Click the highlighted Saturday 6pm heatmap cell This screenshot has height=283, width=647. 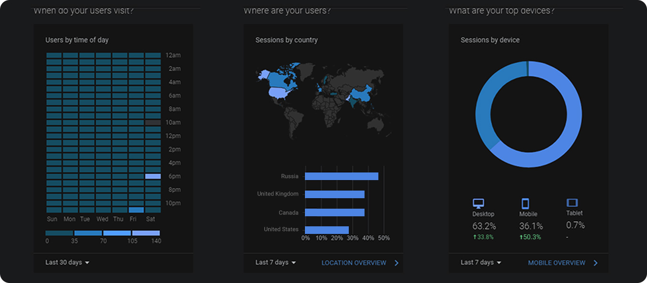pos(153,176)
